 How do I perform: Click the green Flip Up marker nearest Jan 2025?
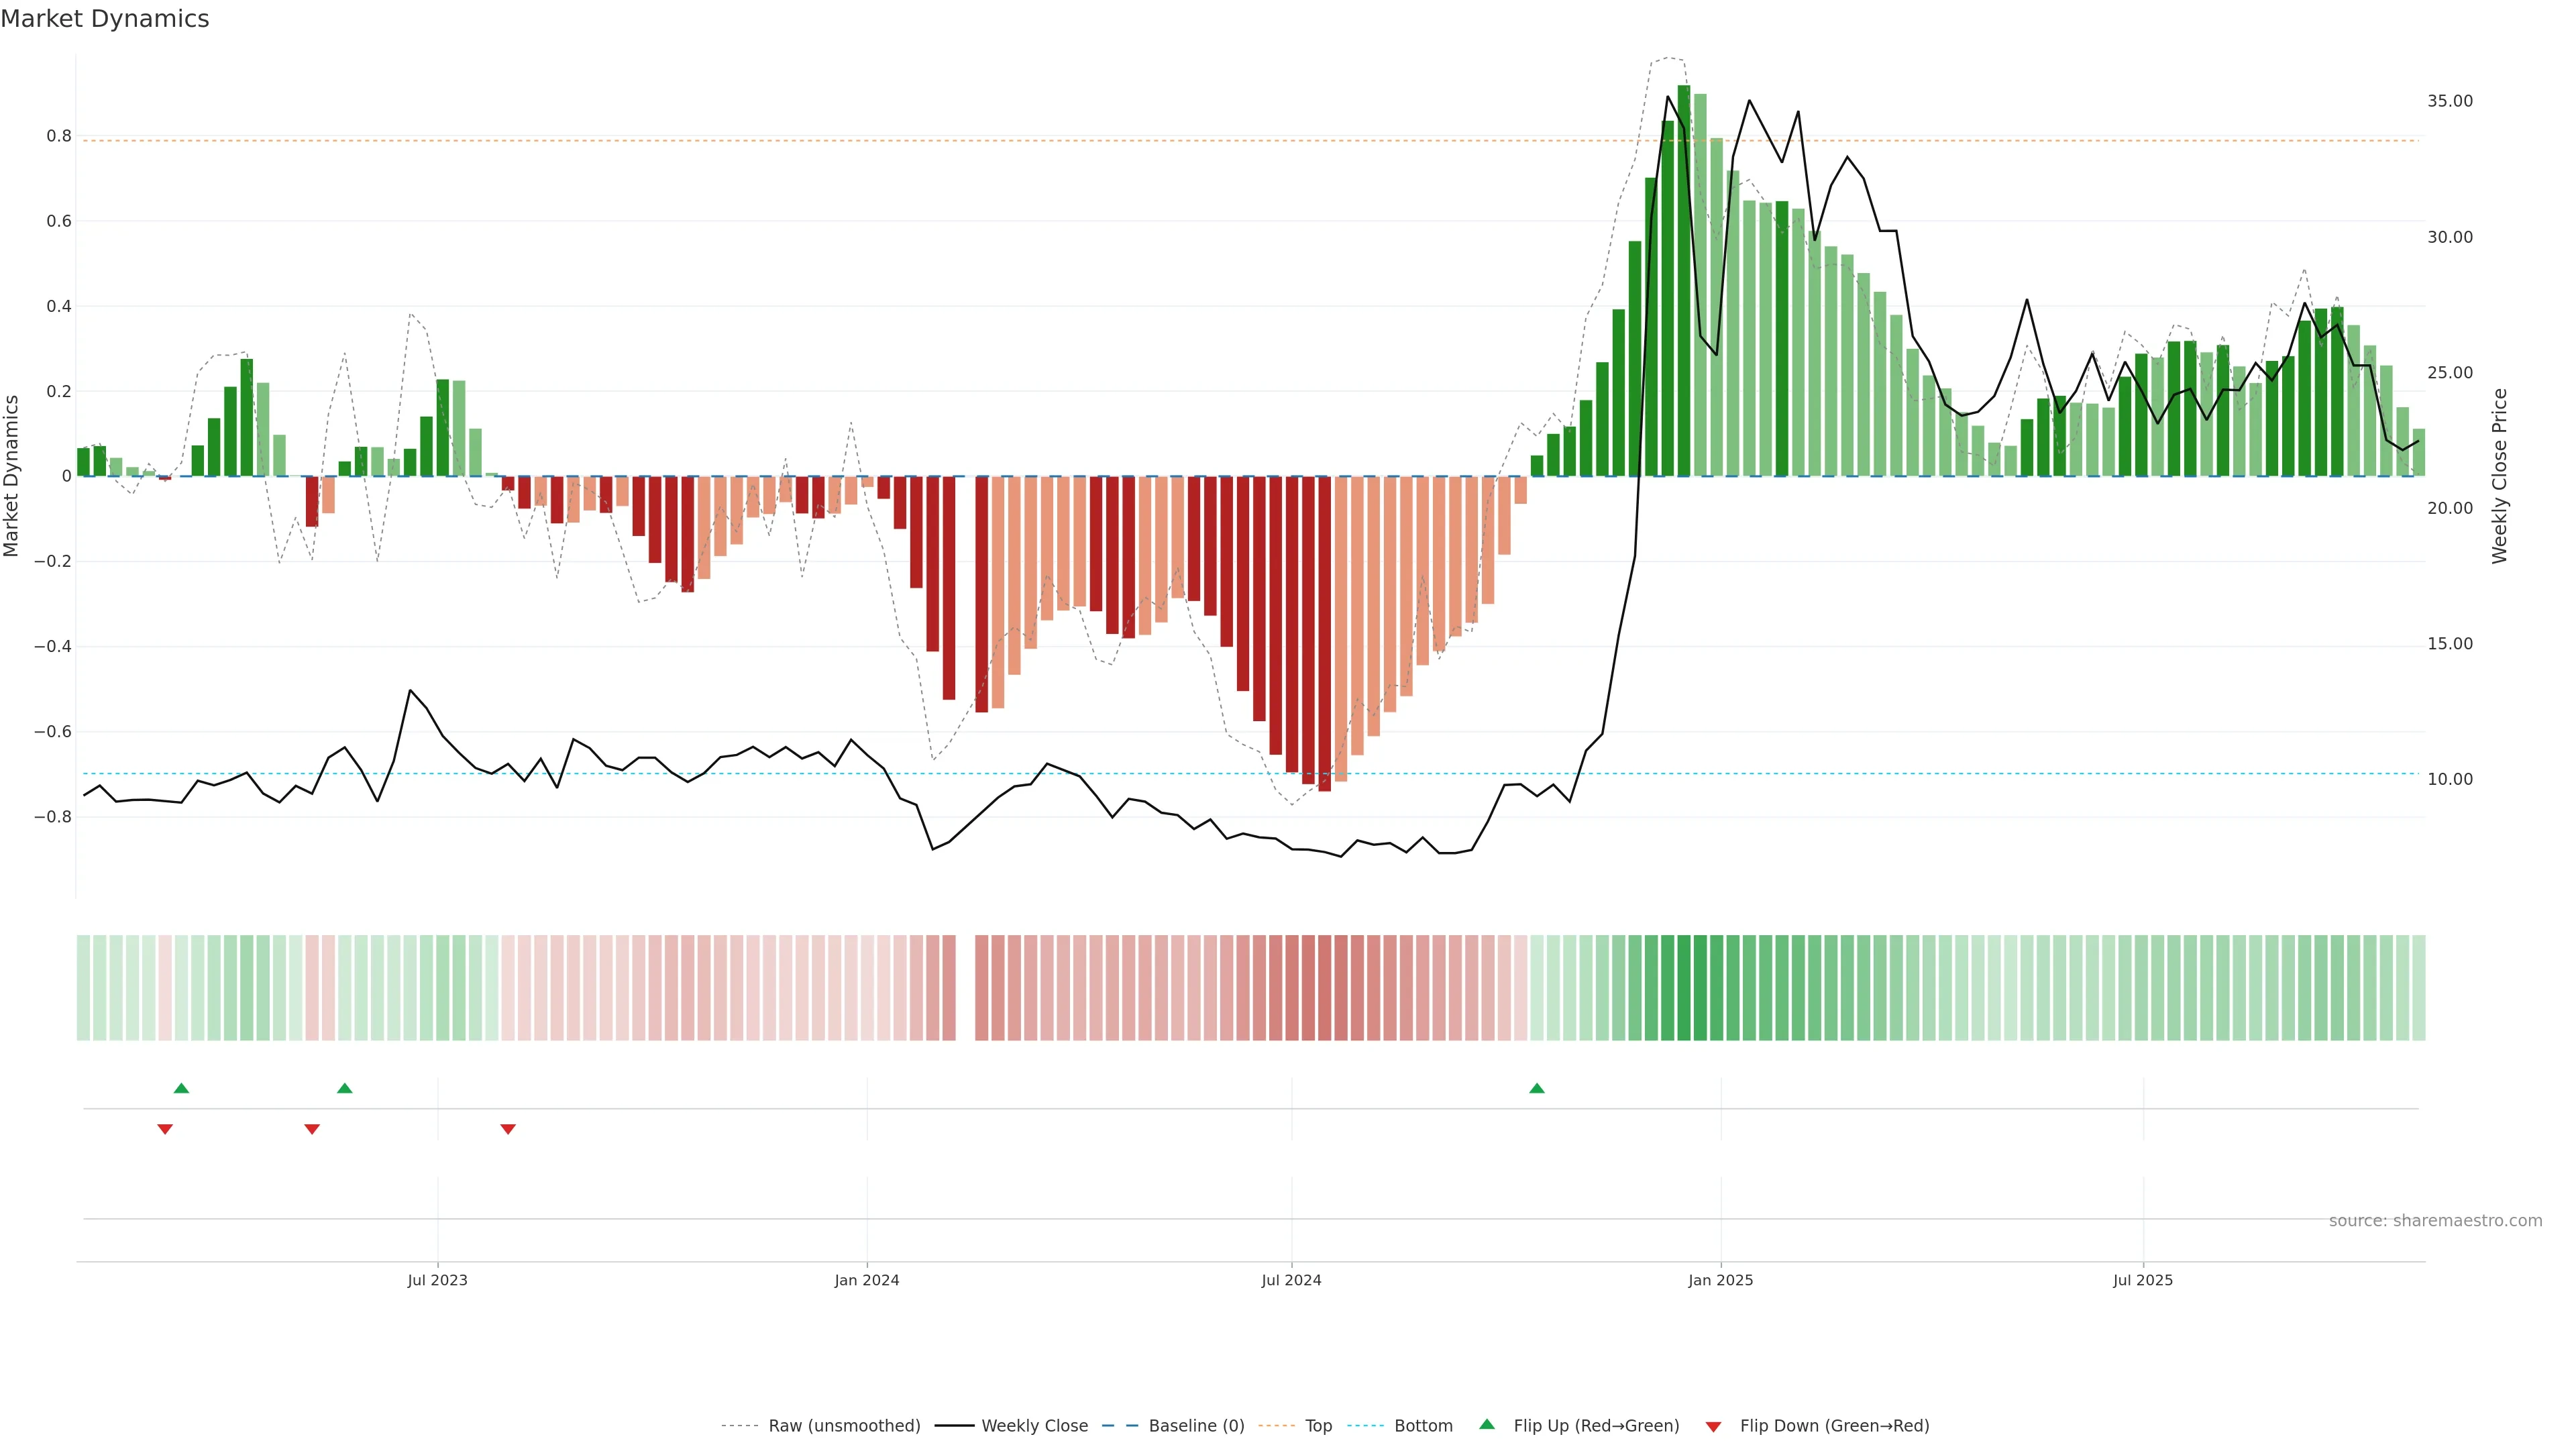[x=1537, y=1088]
